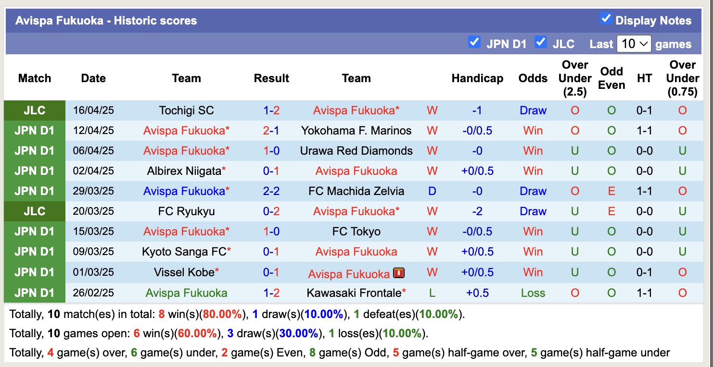
Task: Click the JPN D1 badge on the 12/04/25 row
Action: tap(34, 130)
